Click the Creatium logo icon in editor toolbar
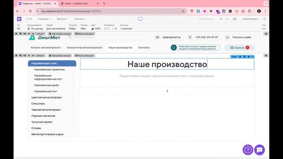Viewport: 283px width, 159px height. 19,19
